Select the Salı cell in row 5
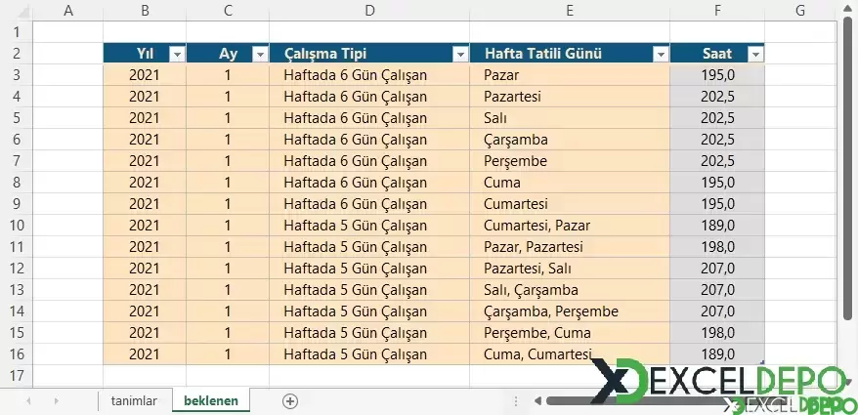Screen dimensions: 858x415 570,118
